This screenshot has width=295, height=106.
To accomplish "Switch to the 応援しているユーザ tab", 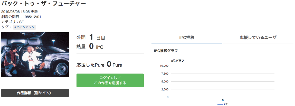I will tap(258, 38).
